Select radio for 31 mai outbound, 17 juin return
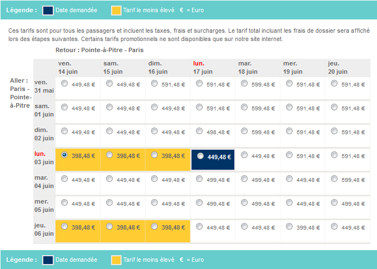 point(199,83)
